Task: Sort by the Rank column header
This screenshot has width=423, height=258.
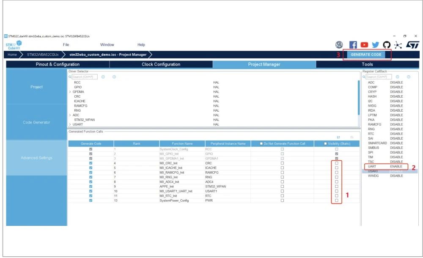Action: 137,143
